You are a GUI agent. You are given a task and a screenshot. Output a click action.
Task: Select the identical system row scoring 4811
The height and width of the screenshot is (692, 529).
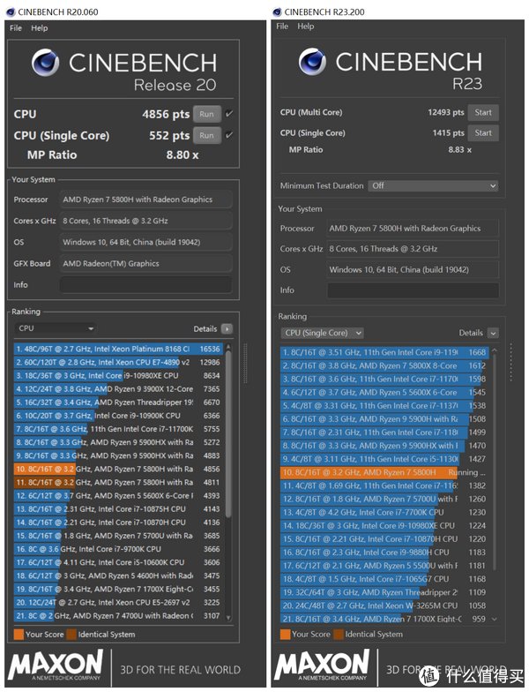[118, 482]
